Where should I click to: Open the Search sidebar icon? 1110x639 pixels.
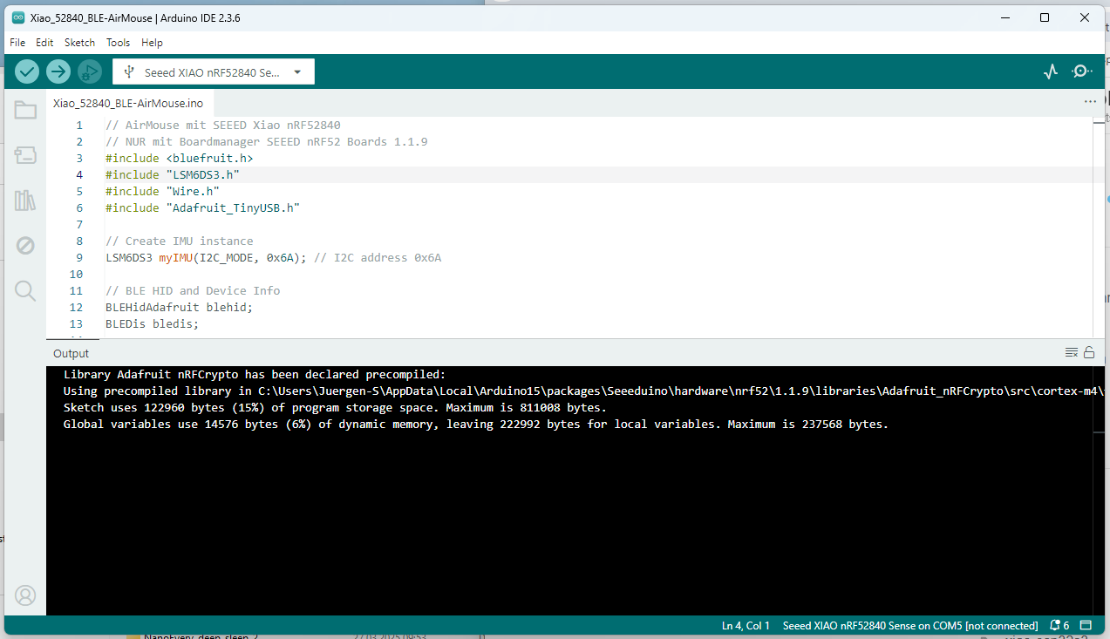click(x=25, y=291)
